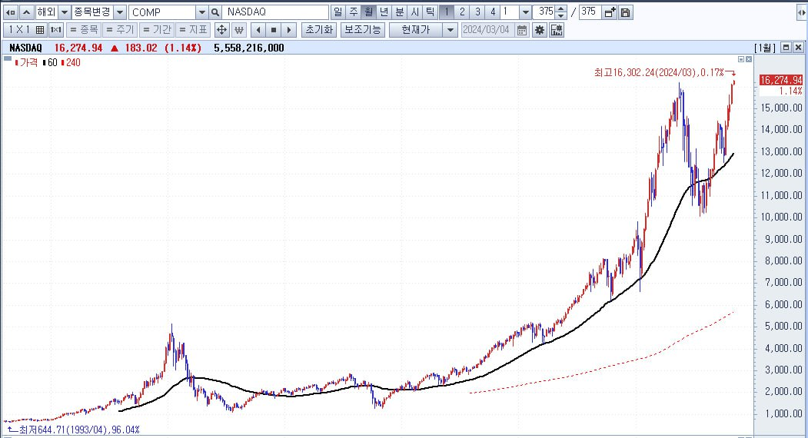The height and width of the screenshot is (438, 808).
Task: Open the calendar date picker icon
Action: click(522, 30)
